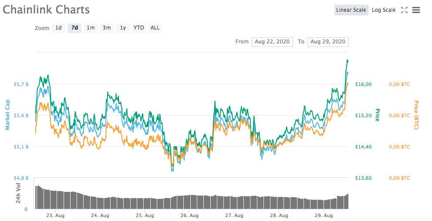Click the 26. Aug date label

189,215
